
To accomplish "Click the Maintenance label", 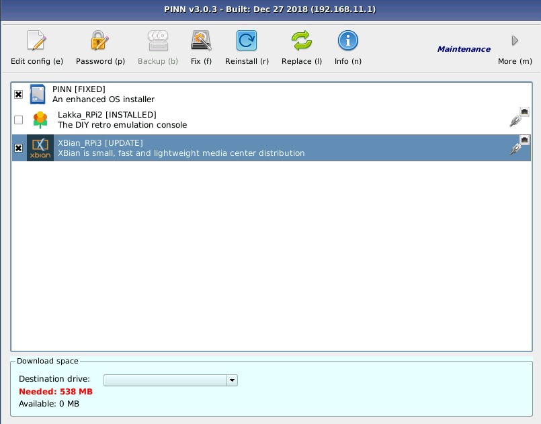I will click(x=463, y=49).
